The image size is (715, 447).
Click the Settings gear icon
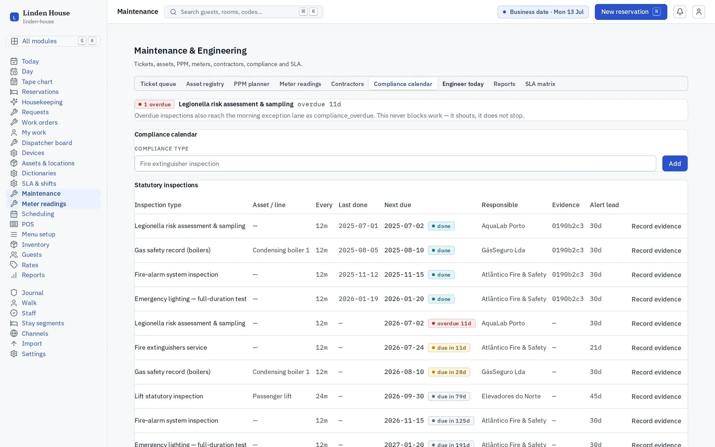(14, 354)
